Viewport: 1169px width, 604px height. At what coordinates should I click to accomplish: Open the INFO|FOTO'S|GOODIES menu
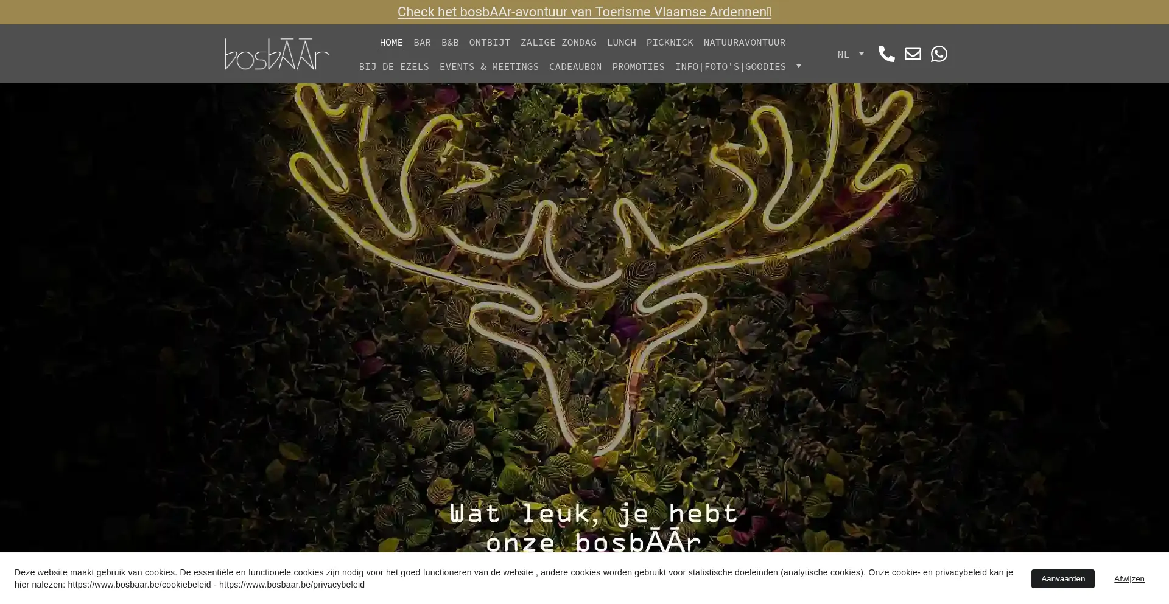click(730, 67)
